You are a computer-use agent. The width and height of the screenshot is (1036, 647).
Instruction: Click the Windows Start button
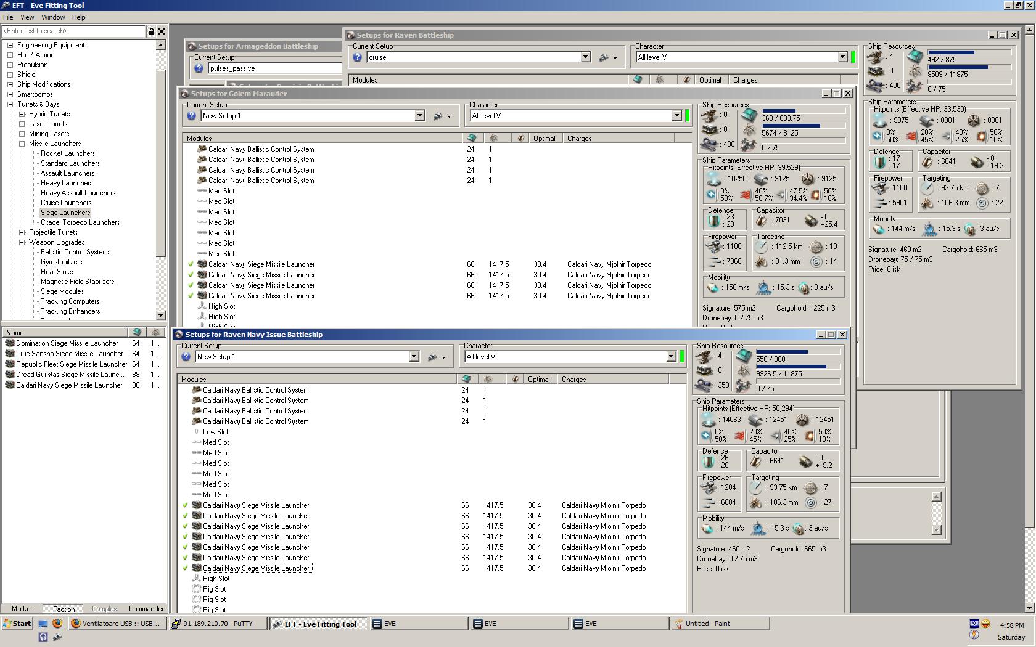coord(17,624)
